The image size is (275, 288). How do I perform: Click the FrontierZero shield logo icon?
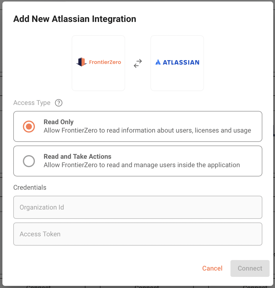(x=81, y=62)
